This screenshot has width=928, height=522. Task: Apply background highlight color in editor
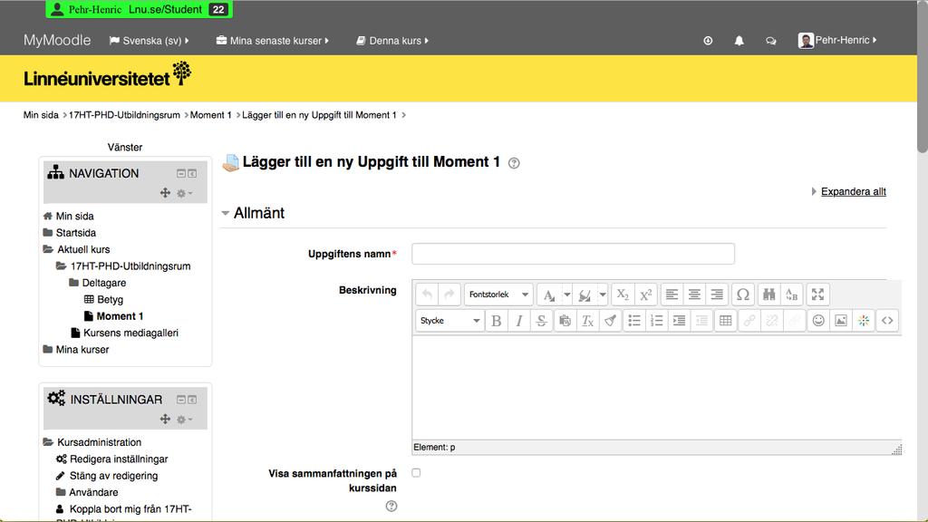click(x=585, y=295)
